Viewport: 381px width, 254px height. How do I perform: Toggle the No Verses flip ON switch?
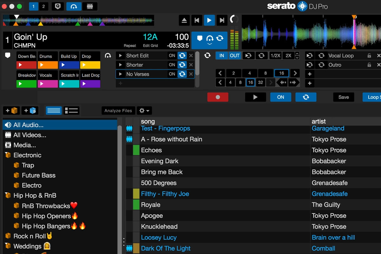coord(172,74)
